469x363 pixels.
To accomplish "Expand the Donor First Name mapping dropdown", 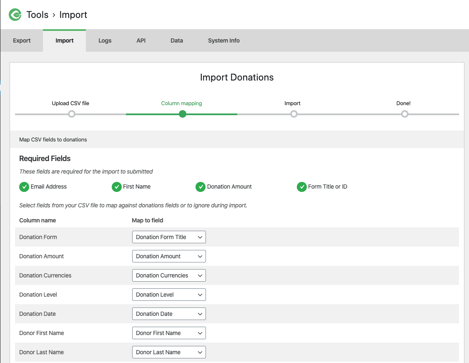I will point(169,333).
